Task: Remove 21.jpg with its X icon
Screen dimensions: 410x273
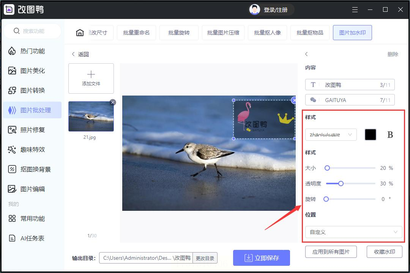Action: click(113, 102)
